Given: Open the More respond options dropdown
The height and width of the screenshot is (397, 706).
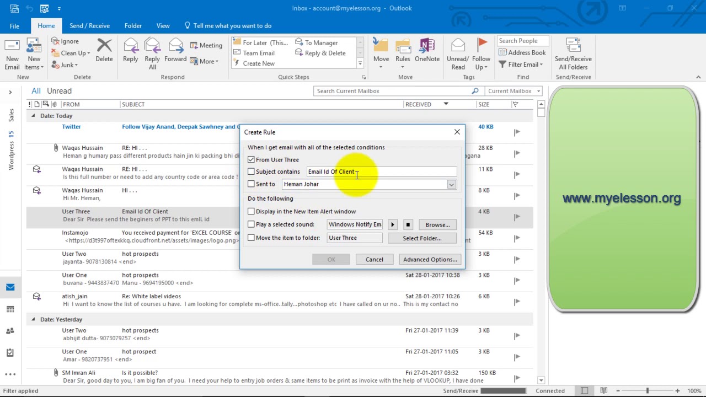Looking at the screenshot, I should [x=205, y=61].
